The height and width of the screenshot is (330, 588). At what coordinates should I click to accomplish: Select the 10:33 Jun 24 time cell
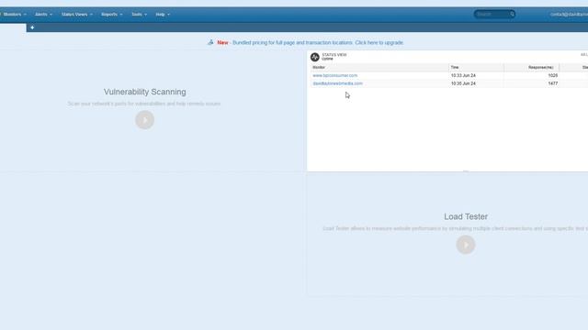(463, 75)
